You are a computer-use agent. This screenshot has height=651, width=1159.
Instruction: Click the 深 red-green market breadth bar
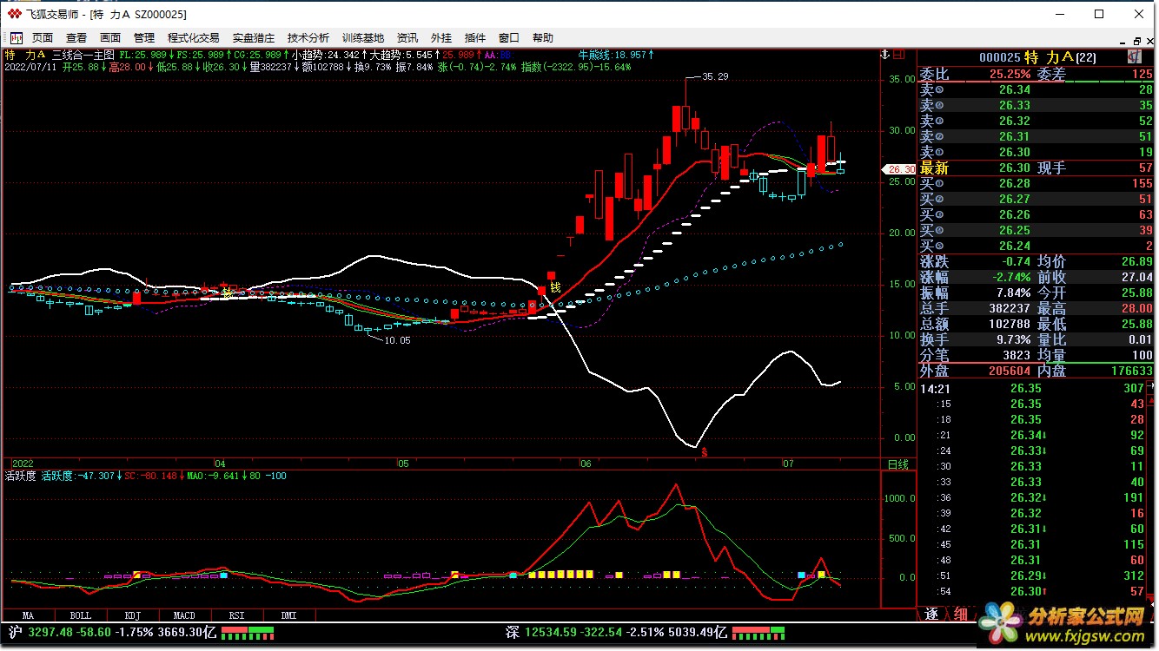coord(758,633)
